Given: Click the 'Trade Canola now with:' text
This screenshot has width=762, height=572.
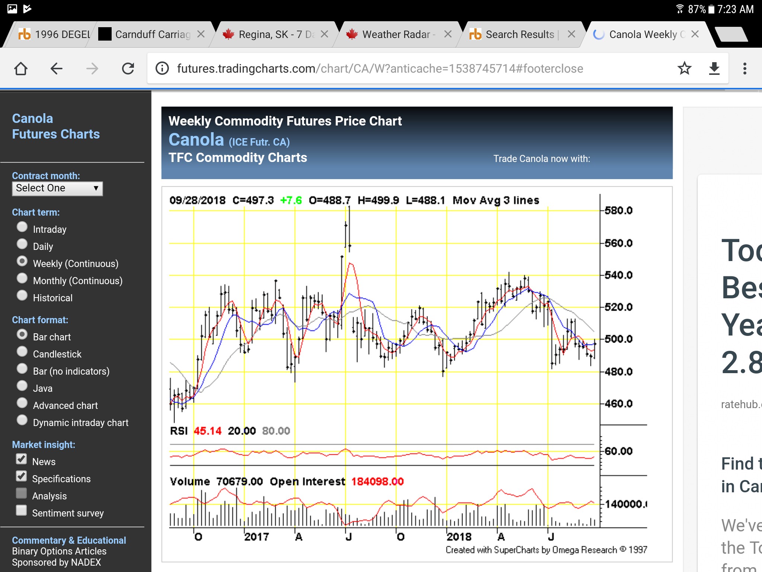Looking at the screenshot, I should (542, 159).
